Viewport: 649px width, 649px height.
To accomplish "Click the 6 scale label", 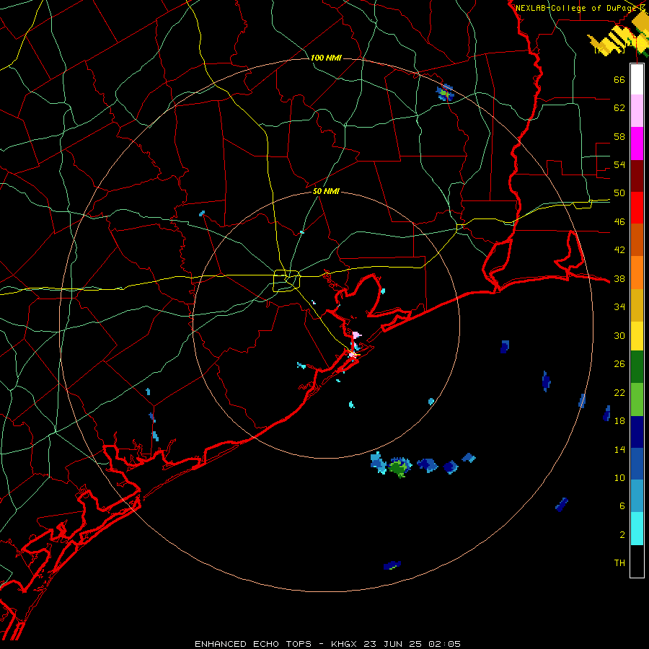I will 622,505.
